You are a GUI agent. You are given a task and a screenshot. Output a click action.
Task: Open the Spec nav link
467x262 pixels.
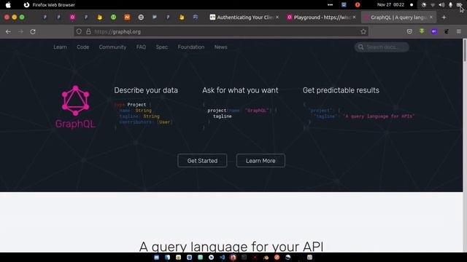point(162,47)
